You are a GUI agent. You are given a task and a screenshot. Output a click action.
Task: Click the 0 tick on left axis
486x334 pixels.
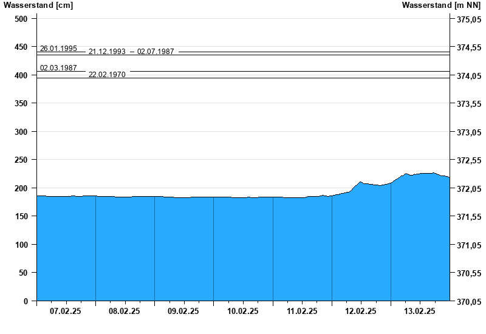26,301
